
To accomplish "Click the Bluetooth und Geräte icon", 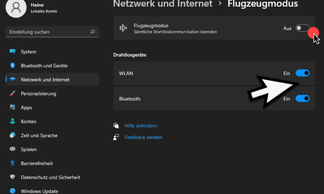I will pyautogui.click(x=12, y=66).
